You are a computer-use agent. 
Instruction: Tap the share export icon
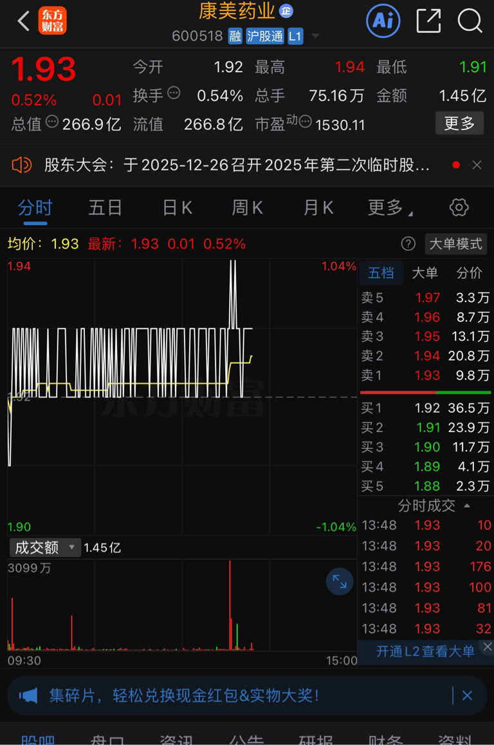coord(428,21)
